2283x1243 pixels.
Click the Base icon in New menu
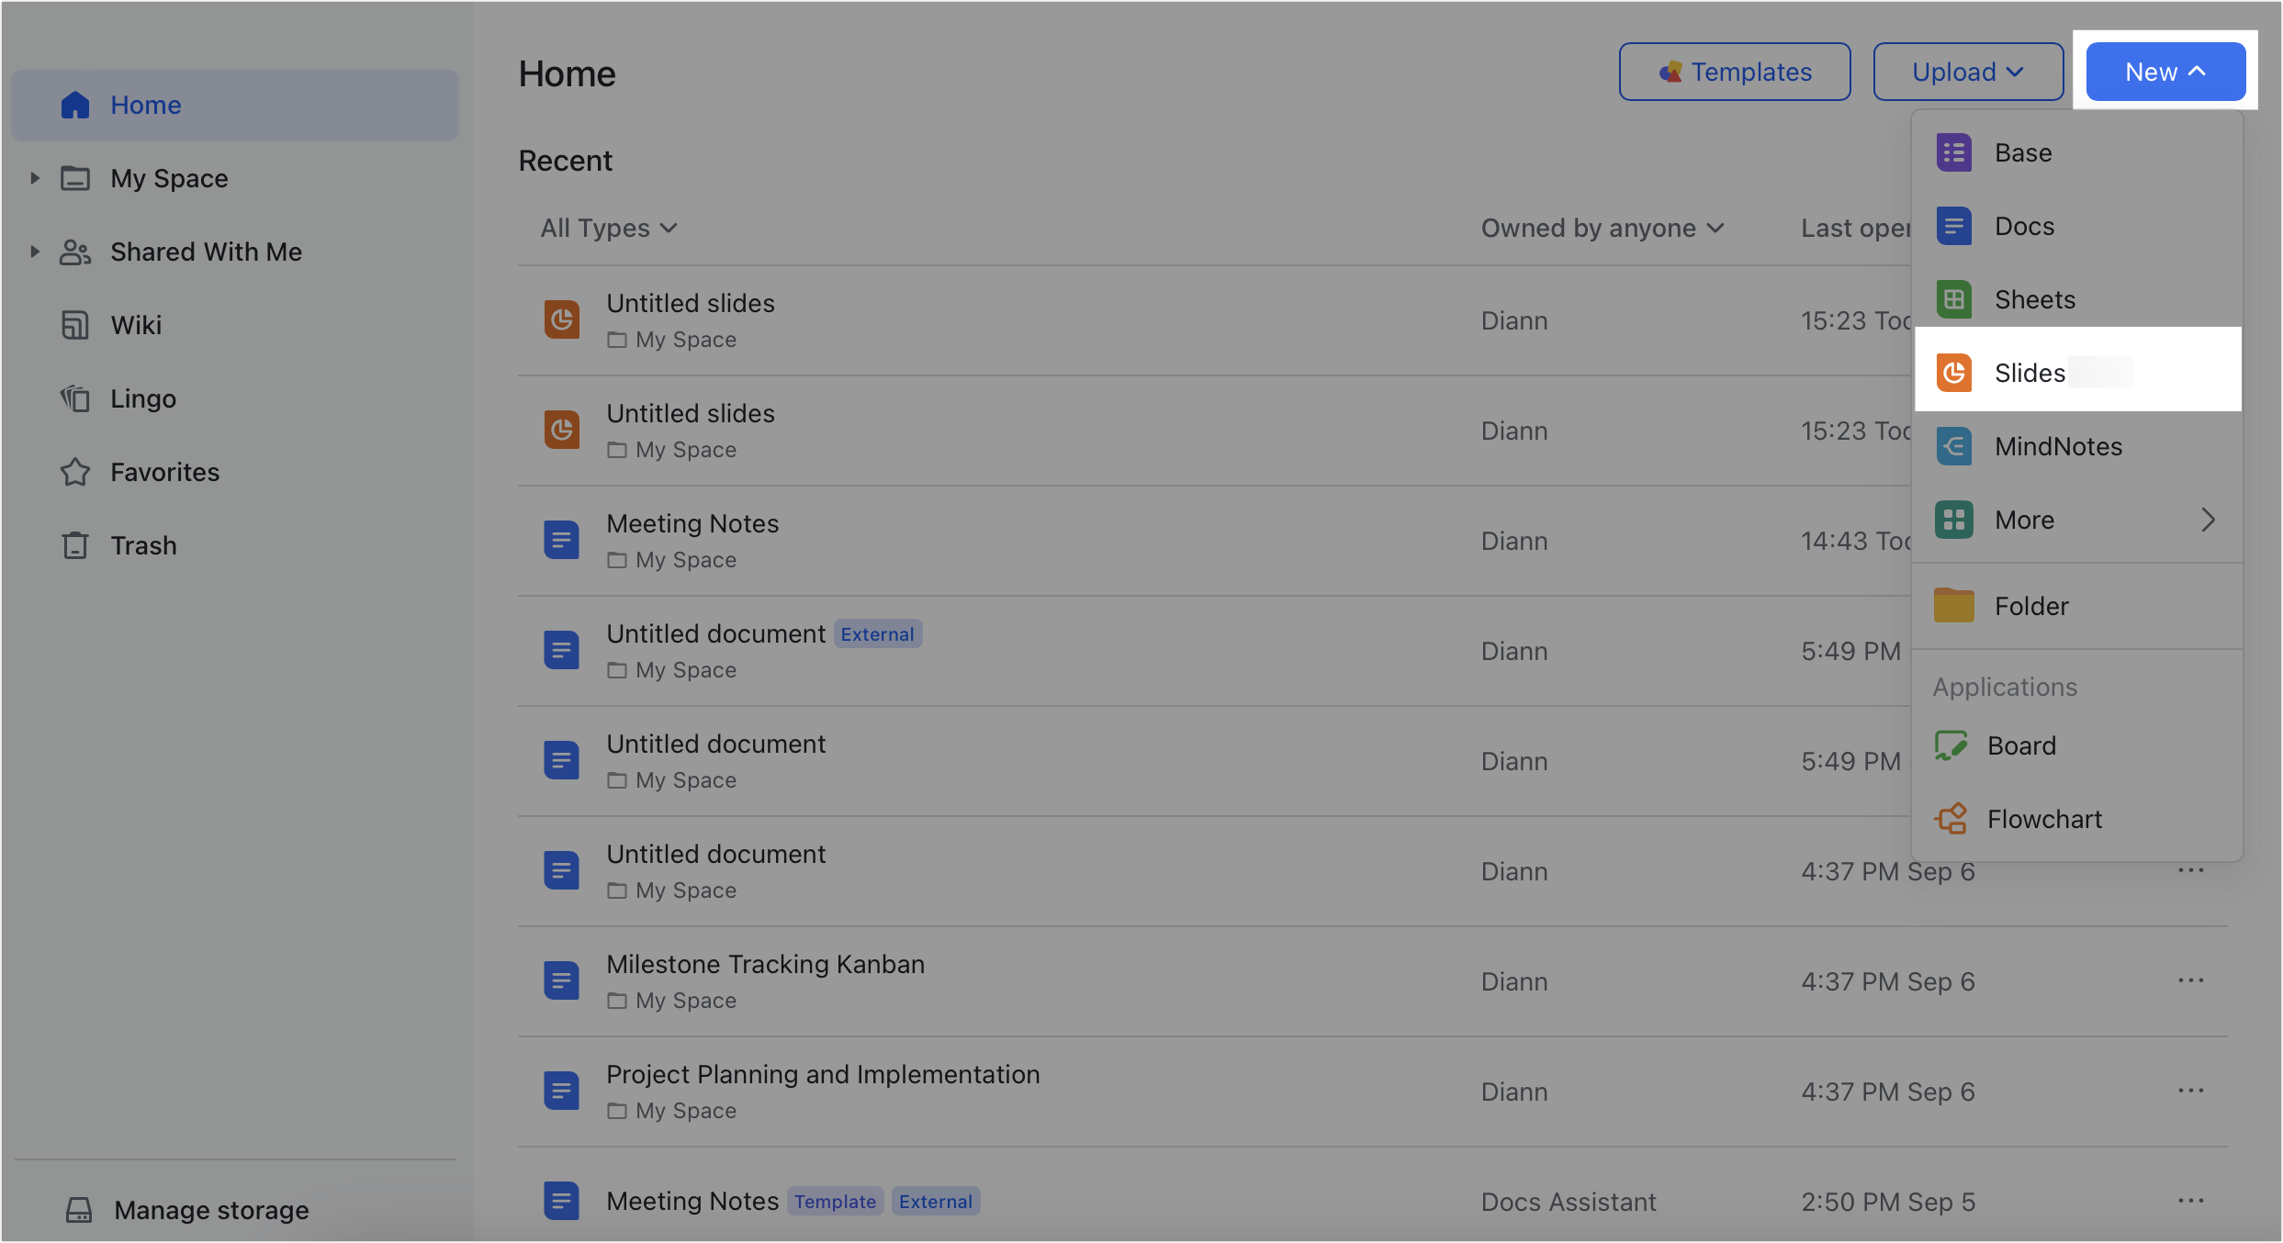1953,152
